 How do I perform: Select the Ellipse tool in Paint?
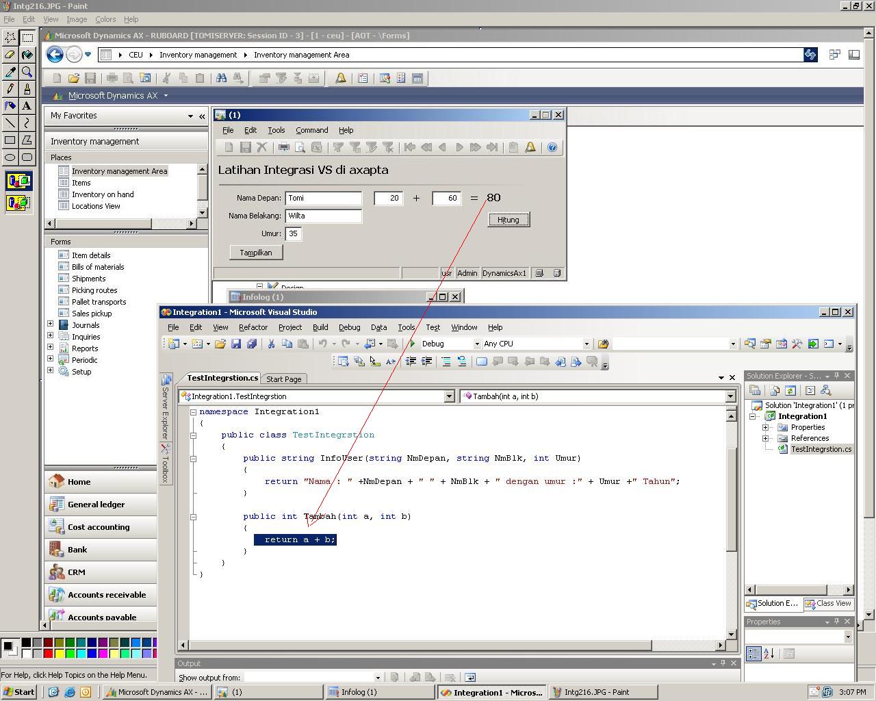pyautogui.click(x=10, y=157)
